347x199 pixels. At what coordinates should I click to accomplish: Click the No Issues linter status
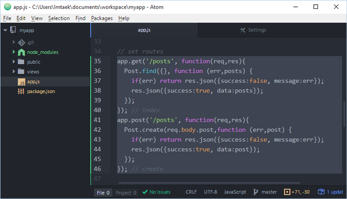click(157, 192)
